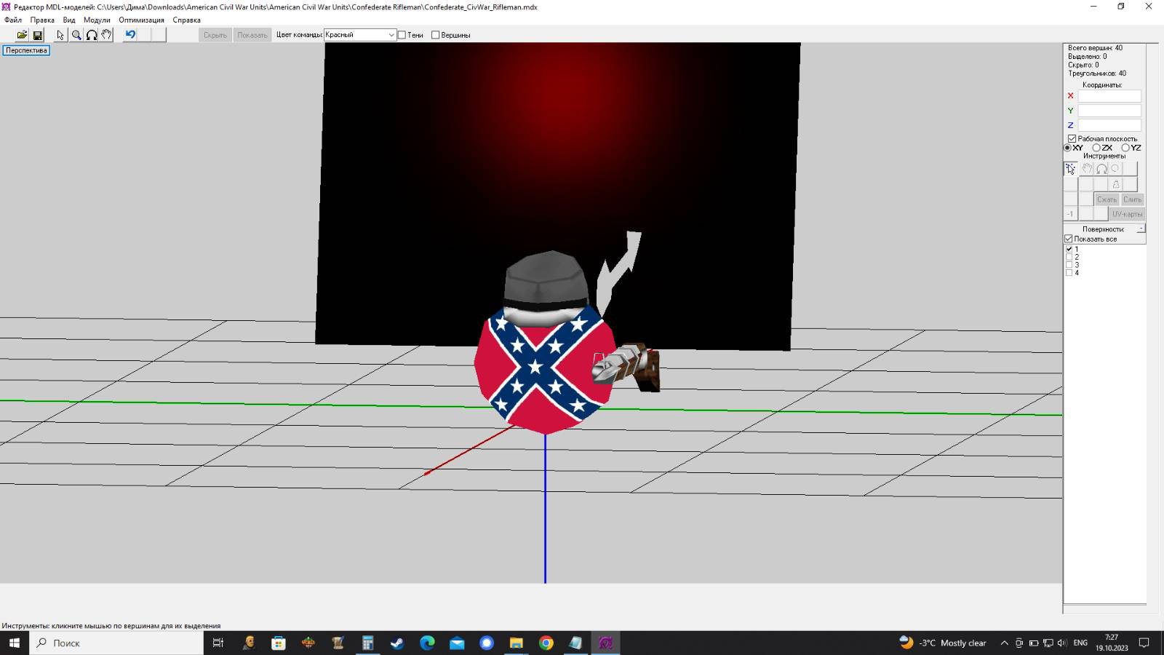Open Google Chrome from the taskbar
This screenshot has height=655, width=1164.
click(x=546, y=643)
